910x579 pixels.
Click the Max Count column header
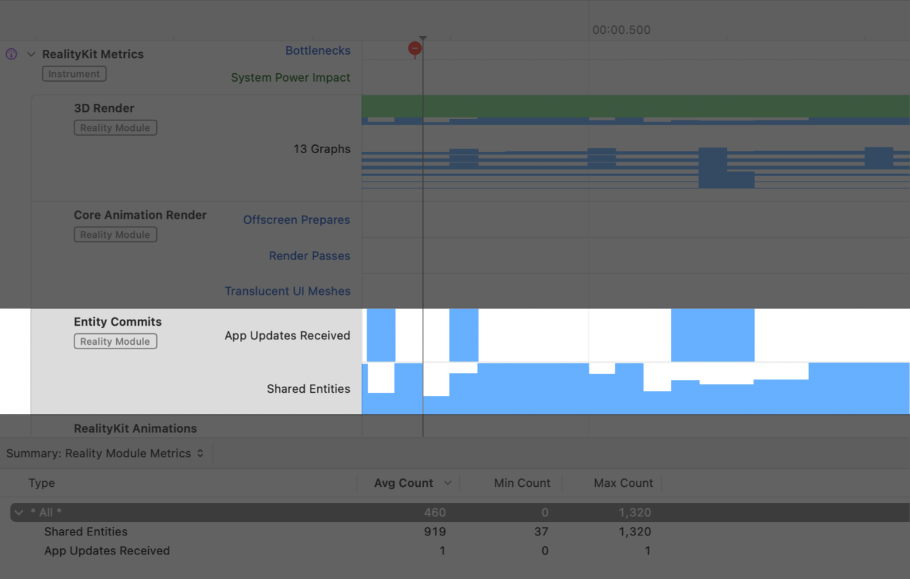point(623,483)
